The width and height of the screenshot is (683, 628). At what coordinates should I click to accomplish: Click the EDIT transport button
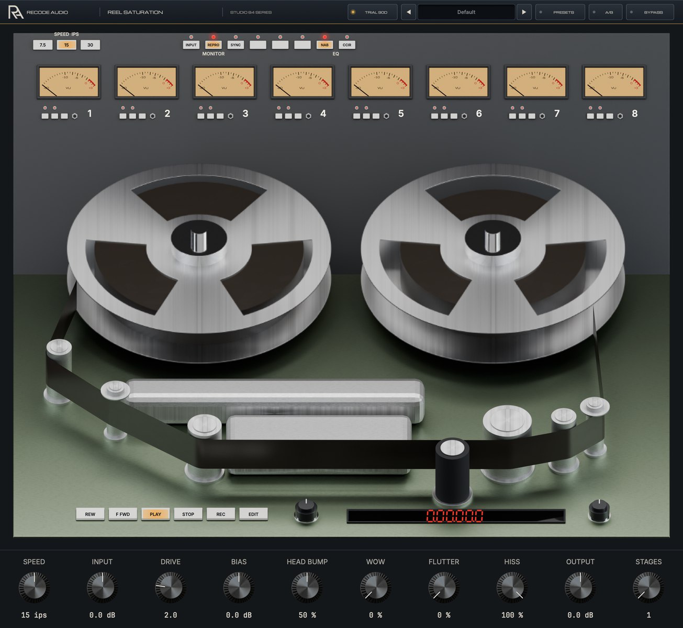[x=253, y=514]
